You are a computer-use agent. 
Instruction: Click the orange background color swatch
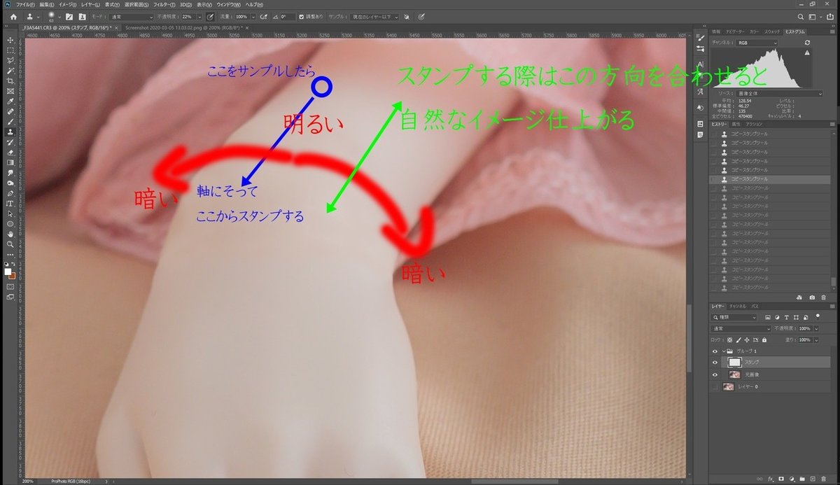pos(13,276)
